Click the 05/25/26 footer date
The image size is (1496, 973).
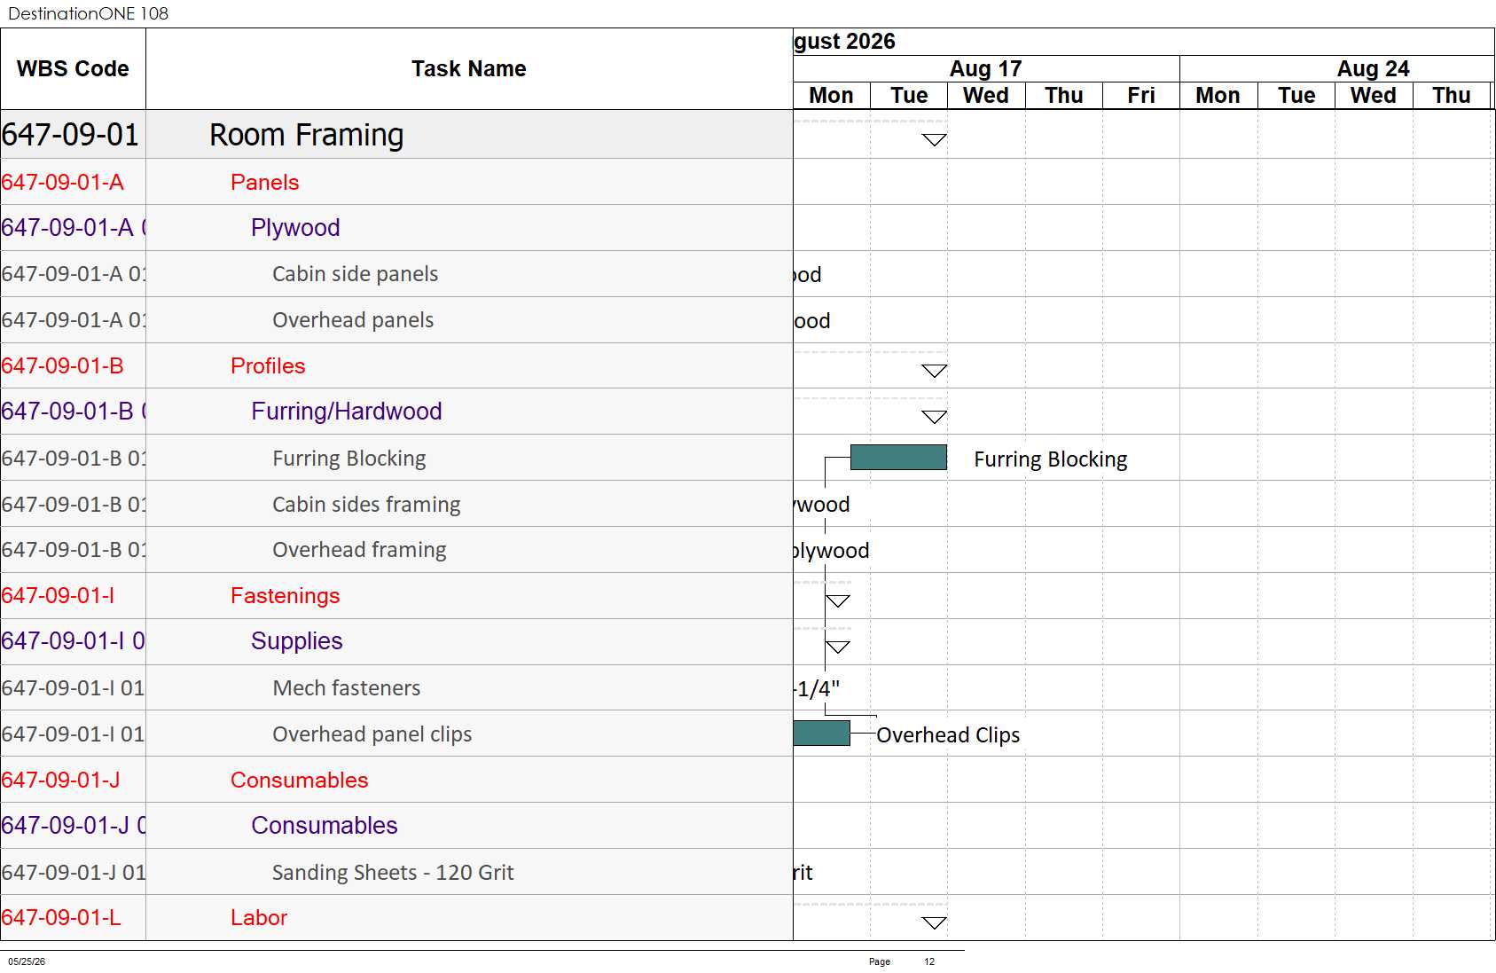27,961
